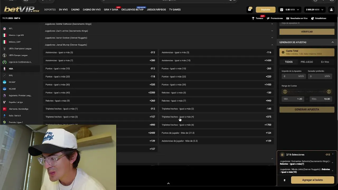Viewport: 338px width, 190px height.
Task: Click the Mín. odds value field
Action: pyautogui.click(x=293, y=99)
